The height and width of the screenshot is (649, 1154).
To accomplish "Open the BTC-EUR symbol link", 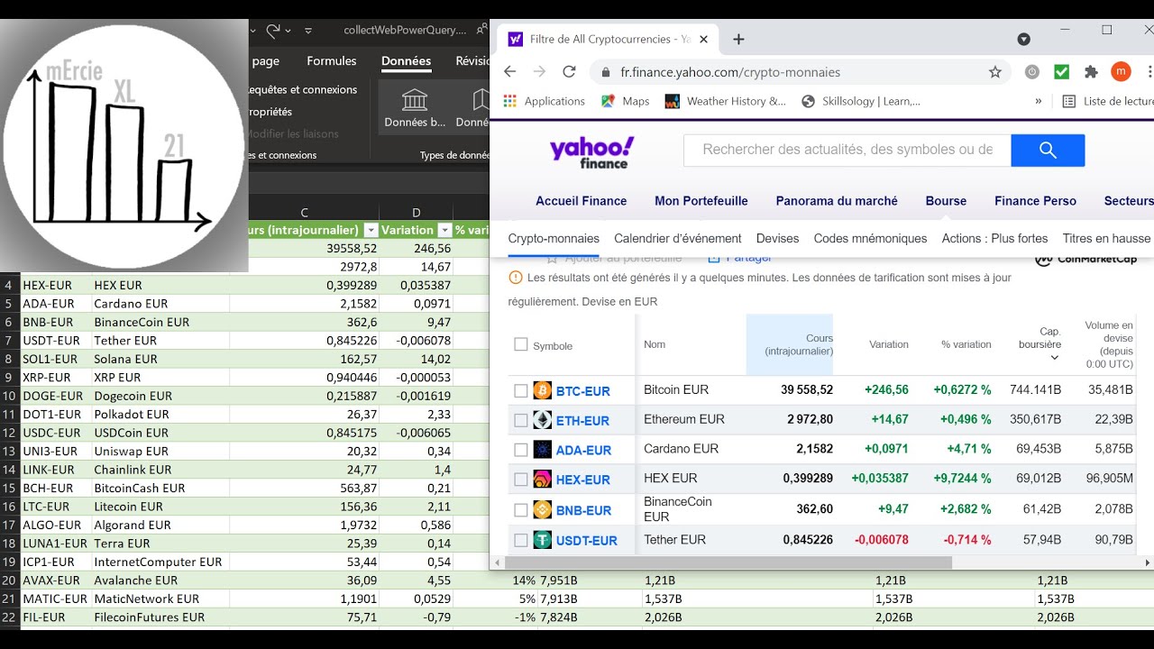I will [x=583, y=391].
